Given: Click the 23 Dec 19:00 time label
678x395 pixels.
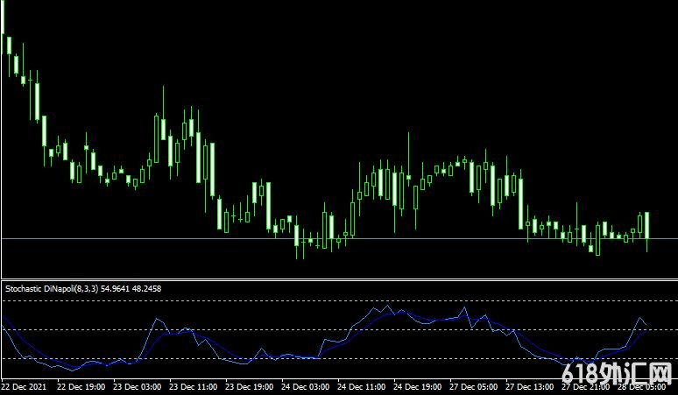Looking at the screenshot, I should [249, 386].
